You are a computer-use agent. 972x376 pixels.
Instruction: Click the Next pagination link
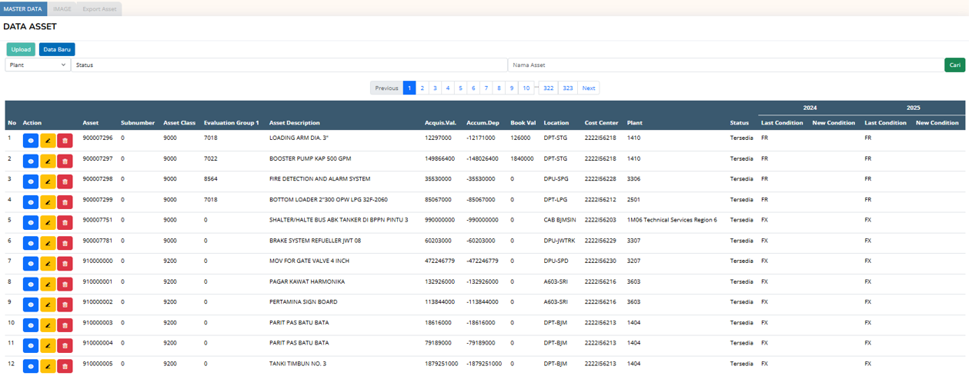tap(588, 88)
